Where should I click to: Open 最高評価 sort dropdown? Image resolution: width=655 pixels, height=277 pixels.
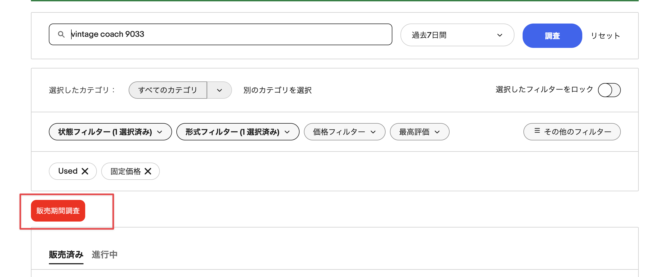click(419, 132)
